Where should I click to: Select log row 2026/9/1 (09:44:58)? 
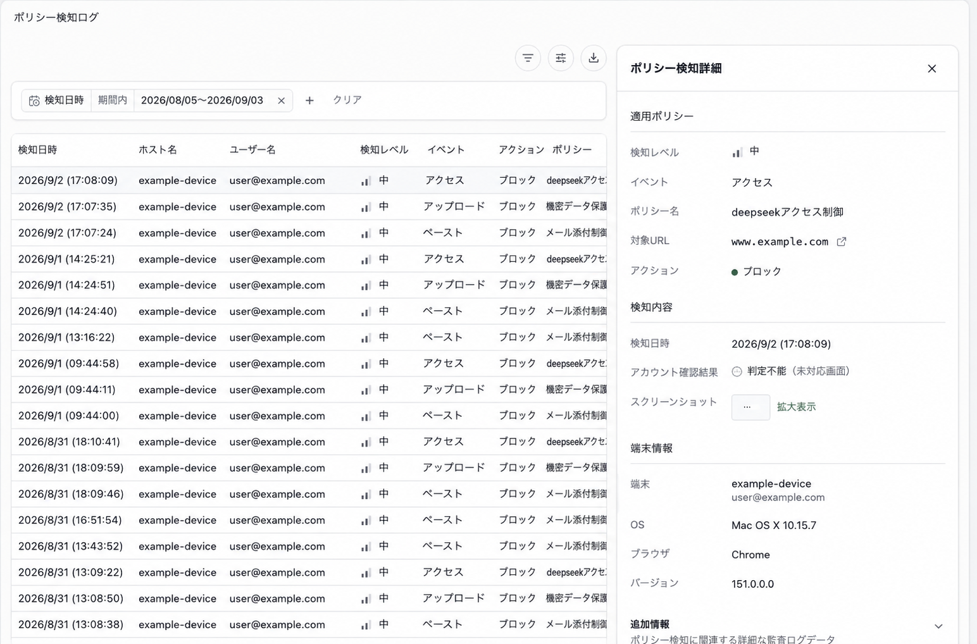[x=309, y=364]
